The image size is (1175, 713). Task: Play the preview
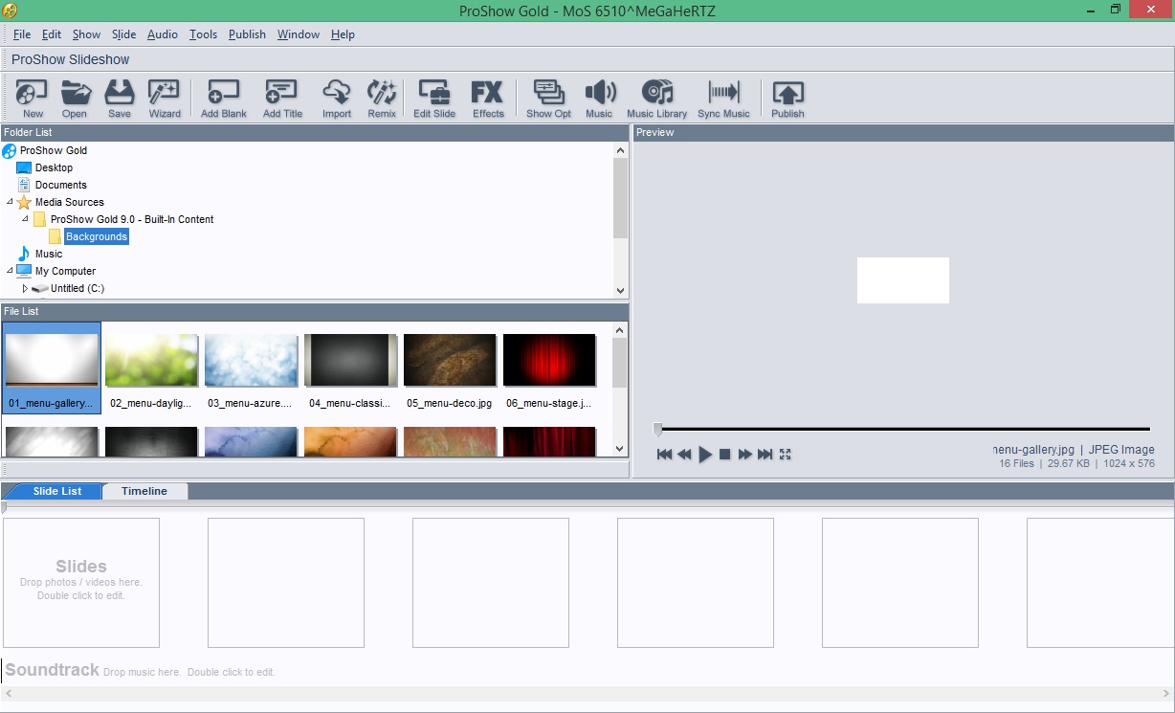tap(705, 455)
